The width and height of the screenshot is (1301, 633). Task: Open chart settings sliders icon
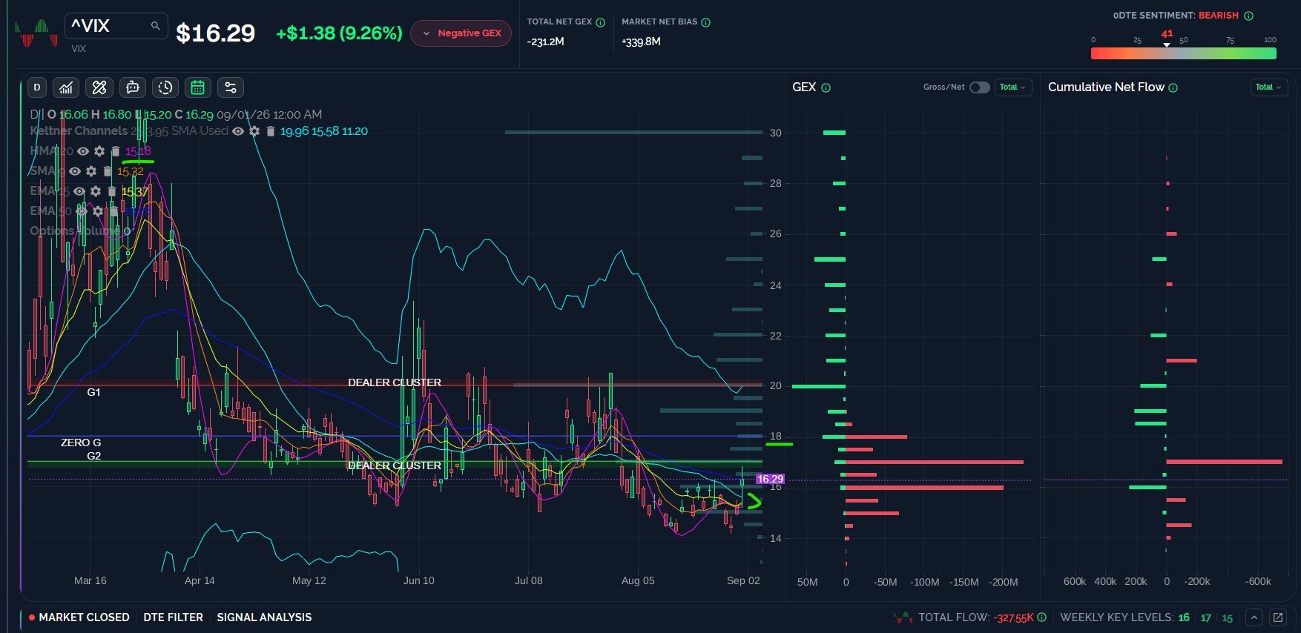pos(231,87)
